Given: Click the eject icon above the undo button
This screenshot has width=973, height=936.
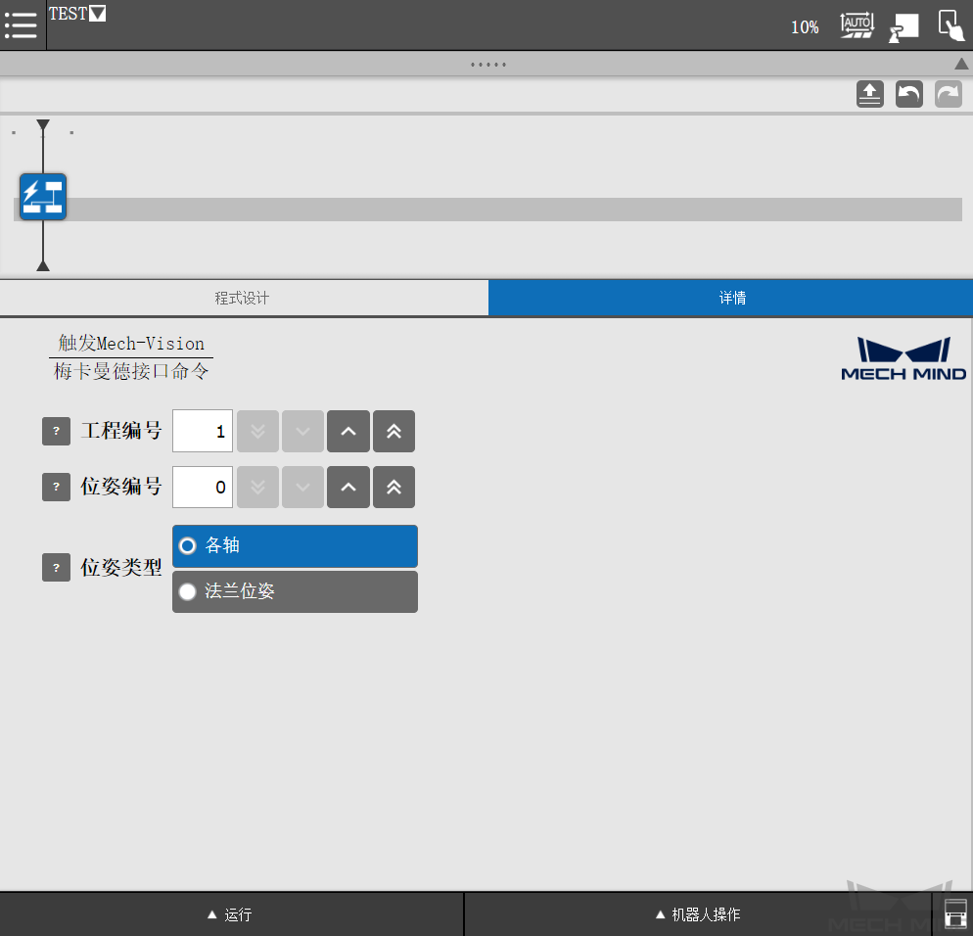Looking at the screenshot, I should (869, 93).
